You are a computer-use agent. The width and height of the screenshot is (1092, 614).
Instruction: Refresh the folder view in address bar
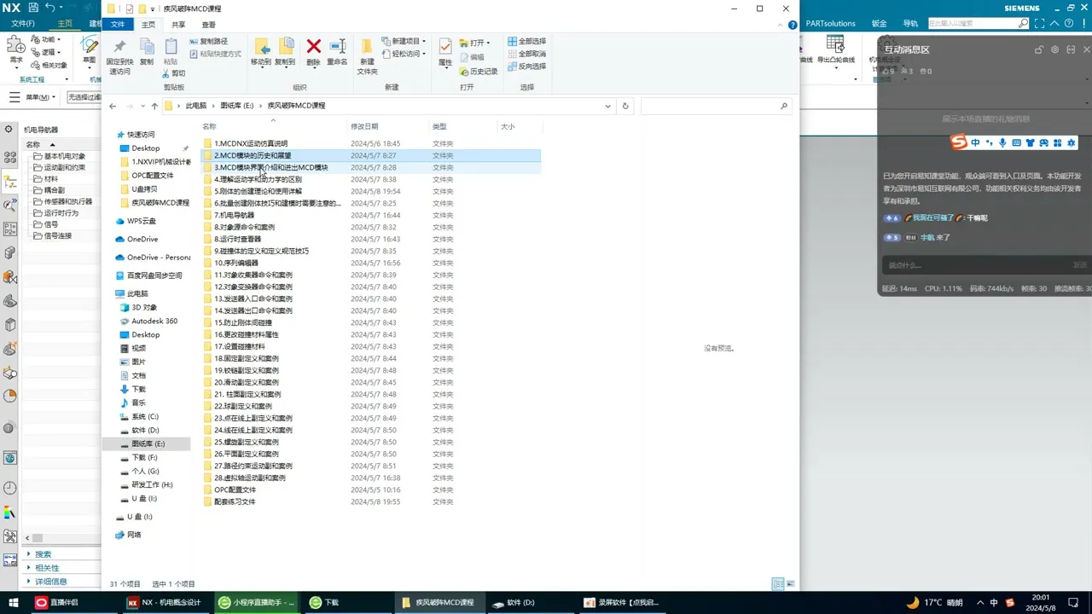[625, 106]
